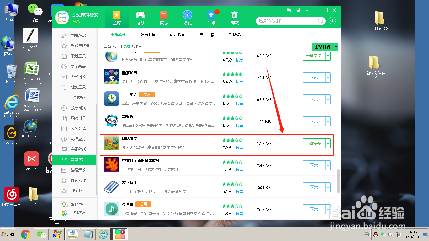Screen dimensions: 429x241
Task: Open the 卸载 trash uninstall section
Action: [x=235, y=18]
